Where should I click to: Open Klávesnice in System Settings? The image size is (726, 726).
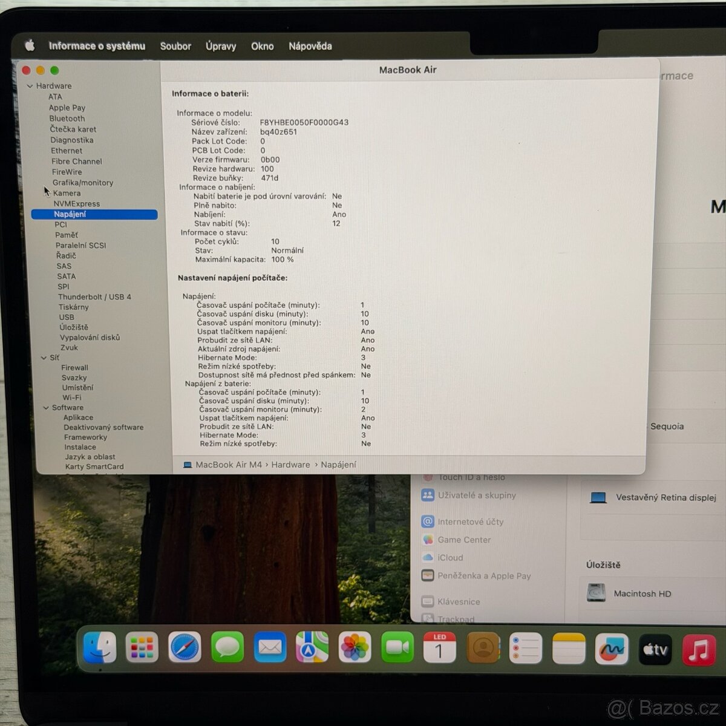click(x=451, y=602)
